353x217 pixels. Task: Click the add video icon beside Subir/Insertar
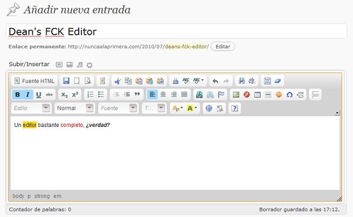coord(70,65)
